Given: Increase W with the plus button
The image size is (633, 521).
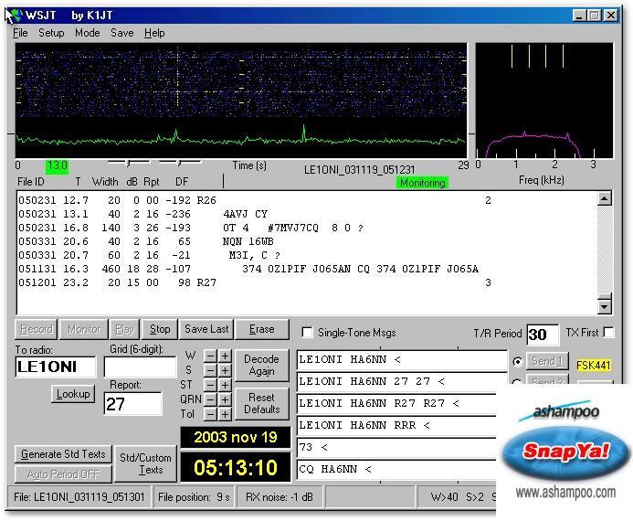Looking at the screenshot, I should point(225,356).
